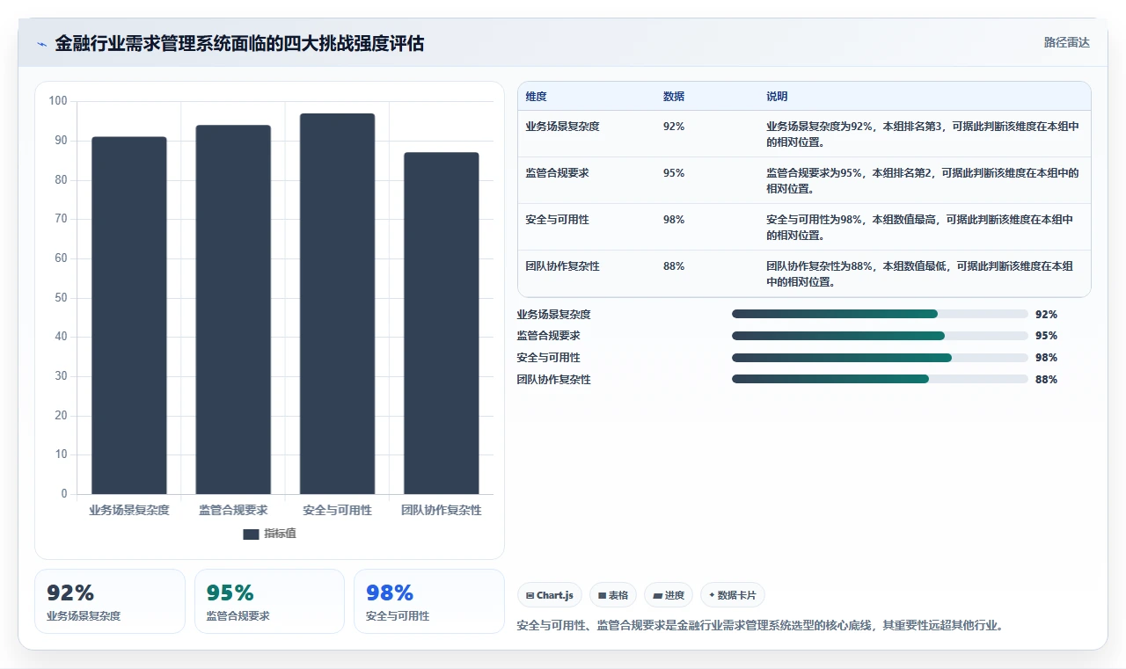Image resolution: width=1126 pixels, height=669 pixels.
Task: Click the 88% value in table
Action: [x=674, y=266]
